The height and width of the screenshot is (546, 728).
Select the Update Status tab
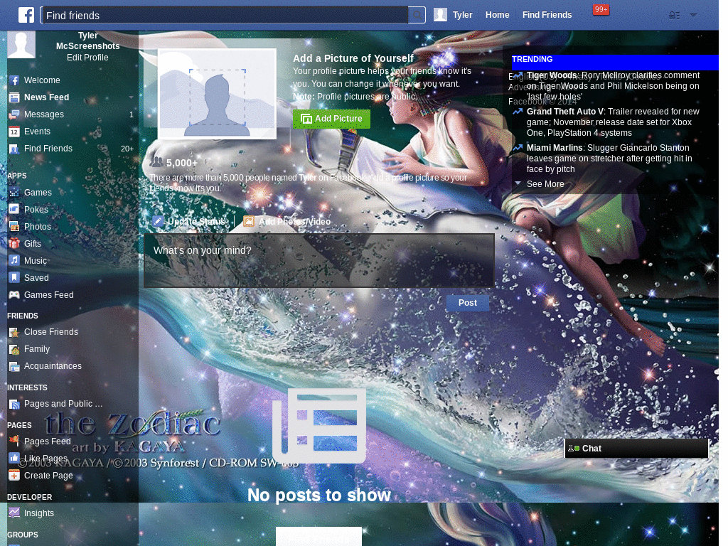[191, 222]
